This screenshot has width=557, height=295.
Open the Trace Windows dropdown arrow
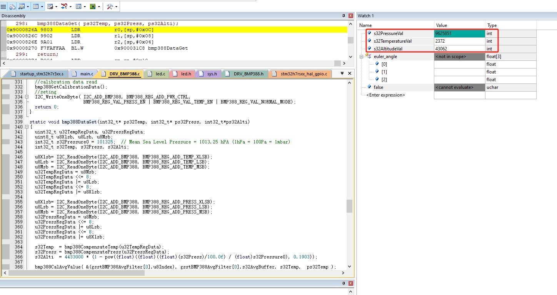85,7
